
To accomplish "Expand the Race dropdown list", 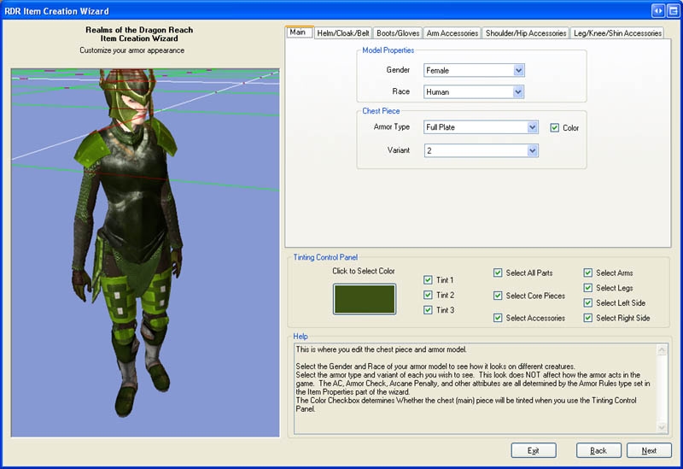I will (519, 92).
